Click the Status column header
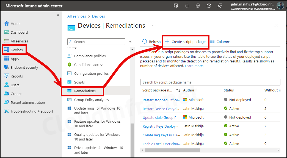This screenshot has height=158, width=287. pyautogui.click(x=229, y=90)
